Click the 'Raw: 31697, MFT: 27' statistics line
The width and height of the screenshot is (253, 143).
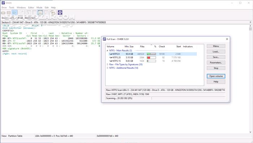[x=128, y=94]
